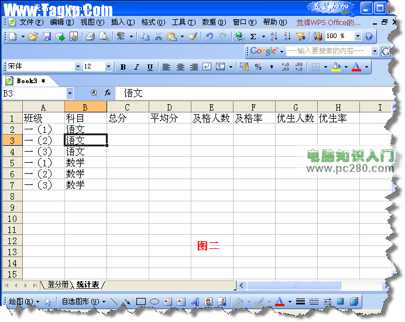This screenshot has width=405, height=322.
Task: Open Print Preview icon
Action: (x=104, y=36)
